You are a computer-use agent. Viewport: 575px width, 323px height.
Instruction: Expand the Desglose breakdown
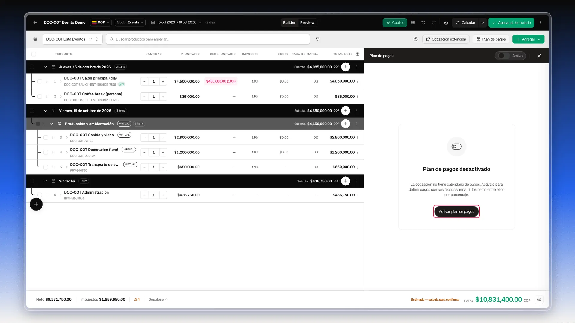coord(158,300)
